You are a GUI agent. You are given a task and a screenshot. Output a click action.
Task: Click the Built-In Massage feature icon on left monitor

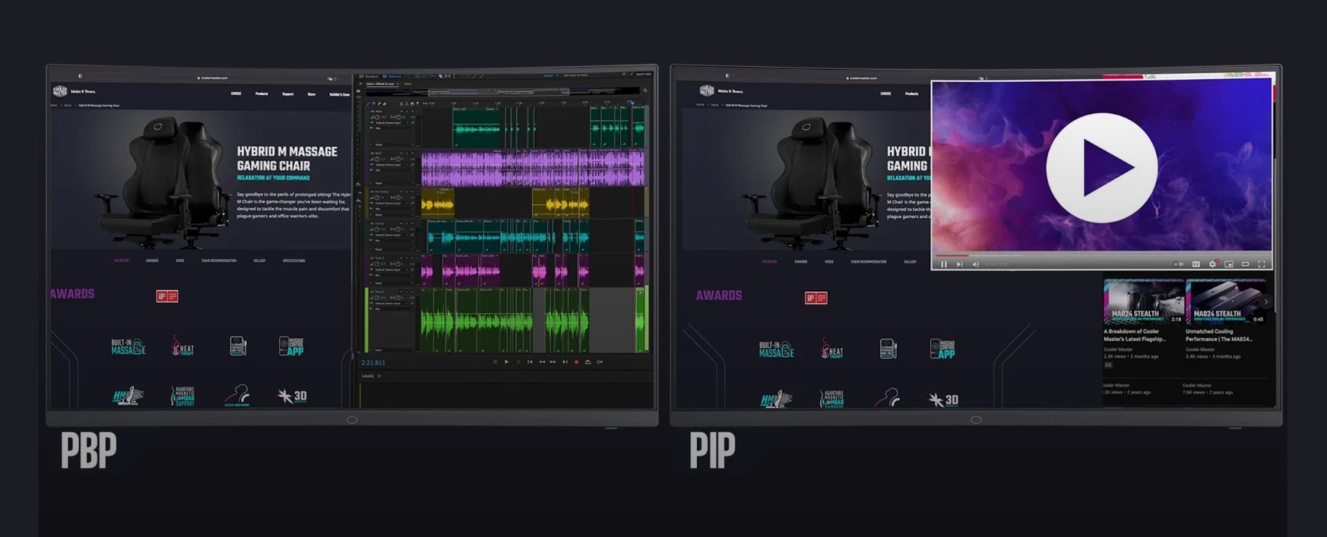tap(128, 347)
